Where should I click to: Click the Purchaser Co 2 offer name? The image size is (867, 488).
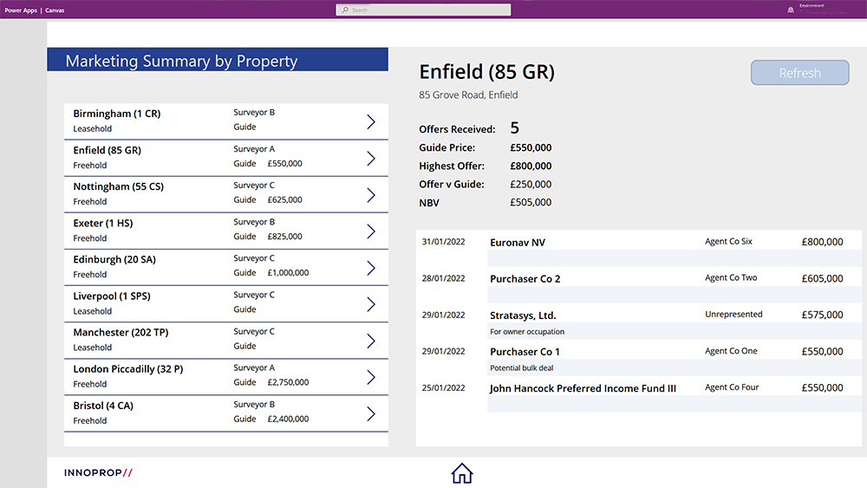(525, 278)
